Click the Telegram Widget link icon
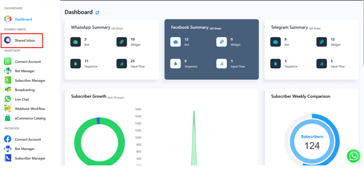The image size is (364, 170). (x=322, y=42)
